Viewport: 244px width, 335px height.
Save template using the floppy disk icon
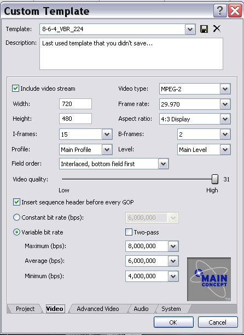pos(204,29)
